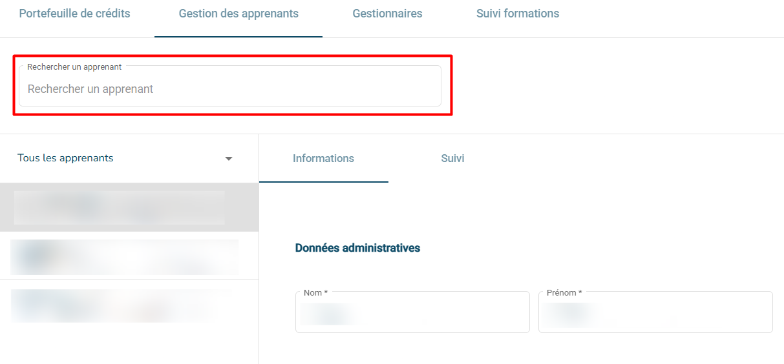This screenshot has width=784, height=364.
Task: Select the Gestion des apprenants tab
Action: pos(238,14)
